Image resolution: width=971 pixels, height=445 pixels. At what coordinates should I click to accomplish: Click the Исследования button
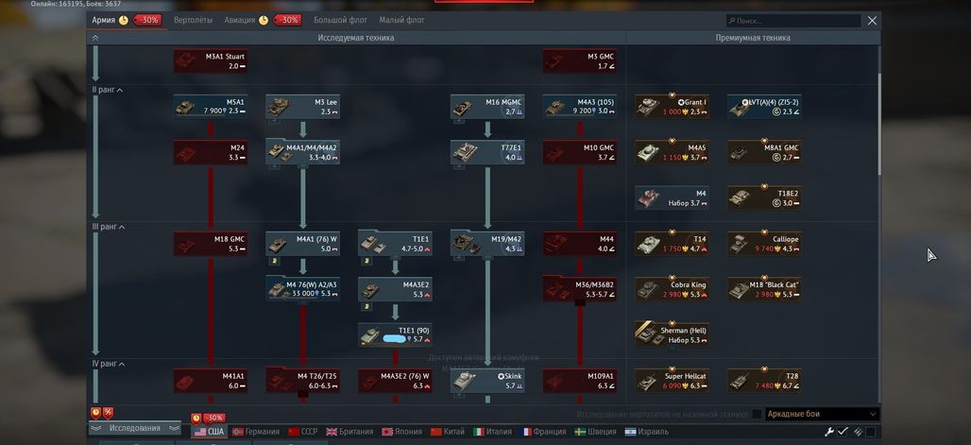tap(134, 428)
